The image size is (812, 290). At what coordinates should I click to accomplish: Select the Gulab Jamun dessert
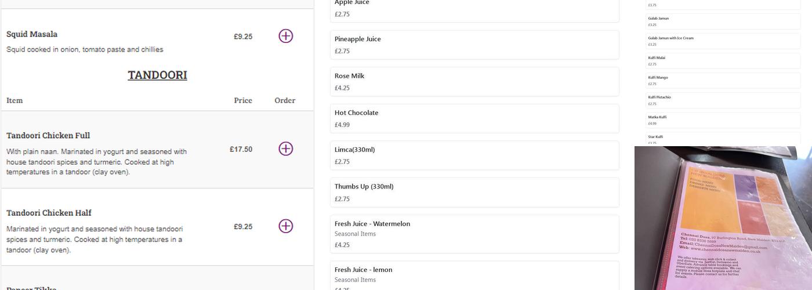pyautogui.click(x=723, y=21)
